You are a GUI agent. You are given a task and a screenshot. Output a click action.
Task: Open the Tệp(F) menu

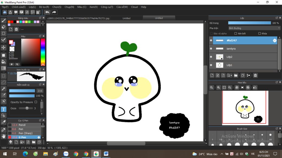5,7
